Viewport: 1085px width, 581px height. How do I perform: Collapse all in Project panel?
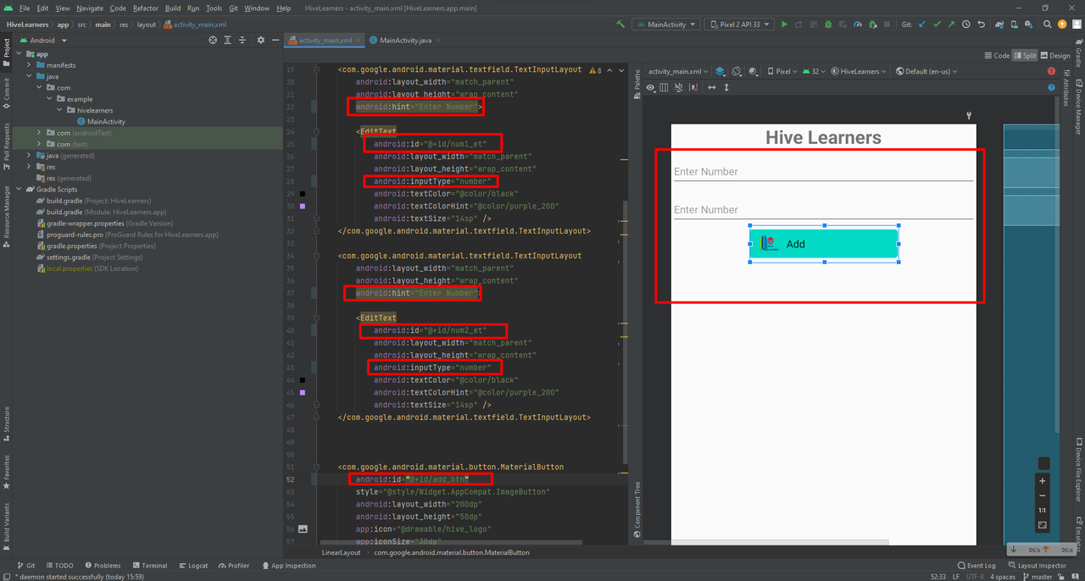pos(242,40)
